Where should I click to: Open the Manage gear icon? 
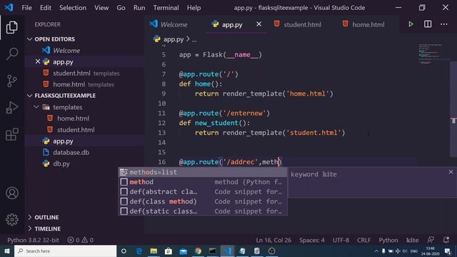click(x=12, y=220)
